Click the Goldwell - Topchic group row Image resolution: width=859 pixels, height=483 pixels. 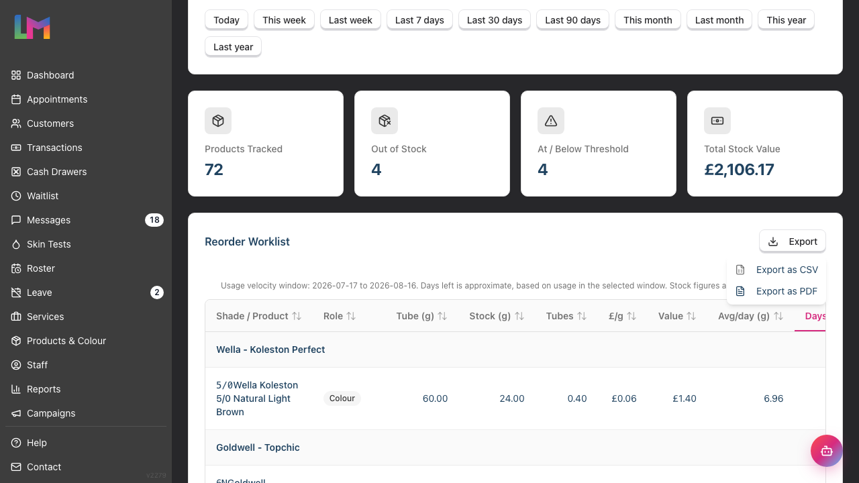coord(515,447)
